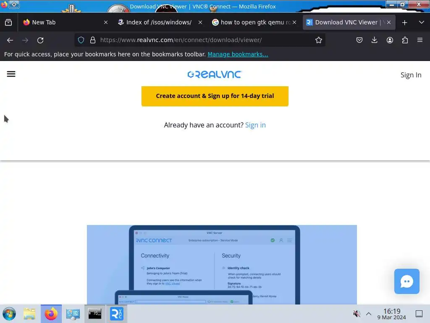The height and width of the screenshot is (323, 430).
Task: Select the Download VNC Viewer tab
Action: click(349, 22)
